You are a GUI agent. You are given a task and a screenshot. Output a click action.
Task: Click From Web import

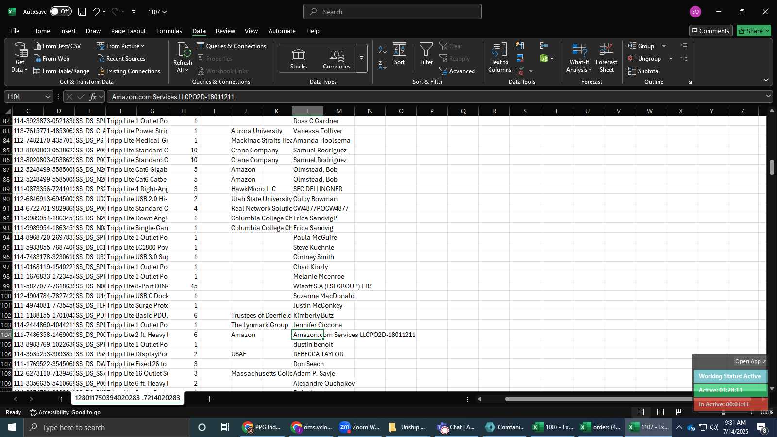[x=51, y=59]
